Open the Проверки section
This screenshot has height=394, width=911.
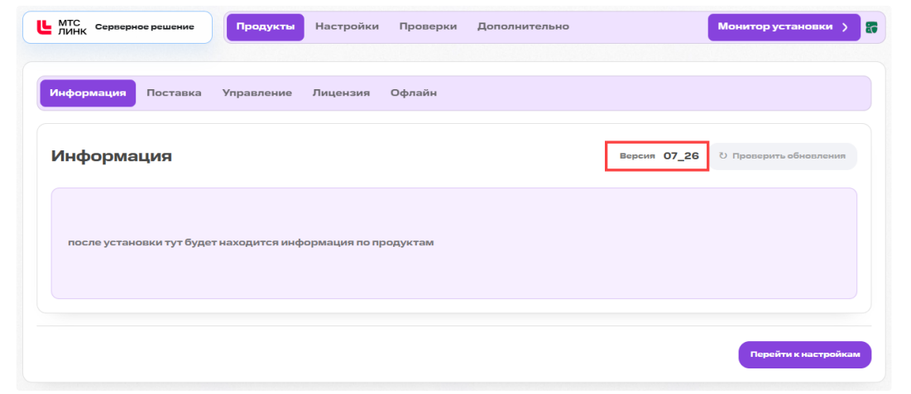click(x=428, y=26)
